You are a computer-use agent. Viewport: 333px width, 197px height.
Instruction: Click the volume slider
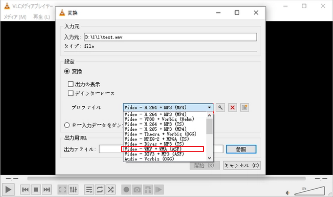[310, 191]
